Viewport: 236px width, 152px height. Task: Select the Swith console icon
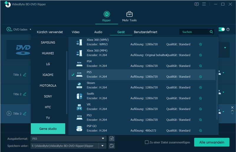click(x=79, y=96)
